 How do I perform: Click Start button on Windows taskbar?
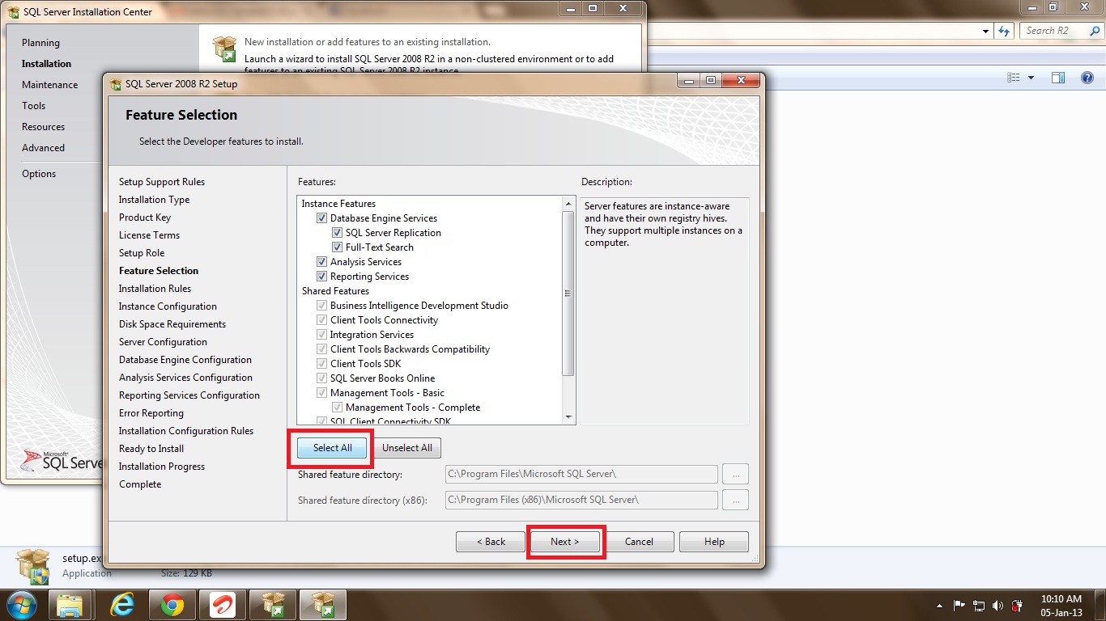point(22,604)
